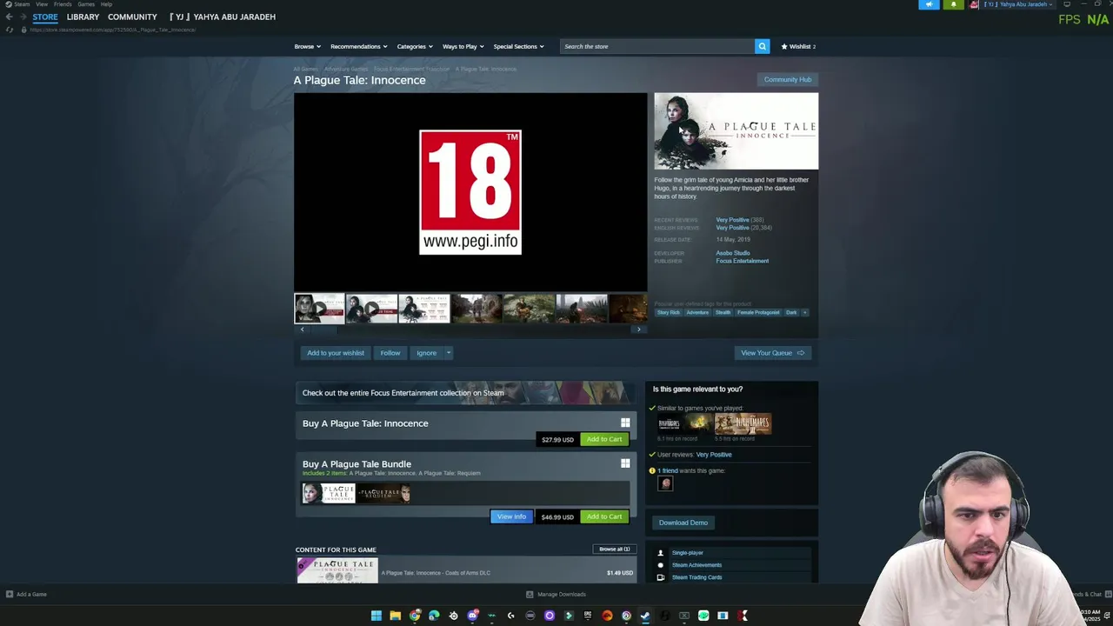Click the plus tag button after Dark
Image resolution: width=1113 pixels, height=626 pixels.
tap(804, 312)
